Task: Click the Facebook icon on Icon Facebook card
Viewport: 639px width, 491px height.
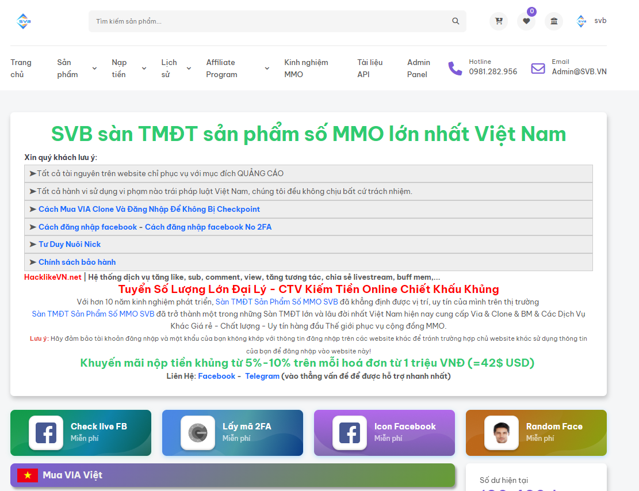Action: [350, 433]
